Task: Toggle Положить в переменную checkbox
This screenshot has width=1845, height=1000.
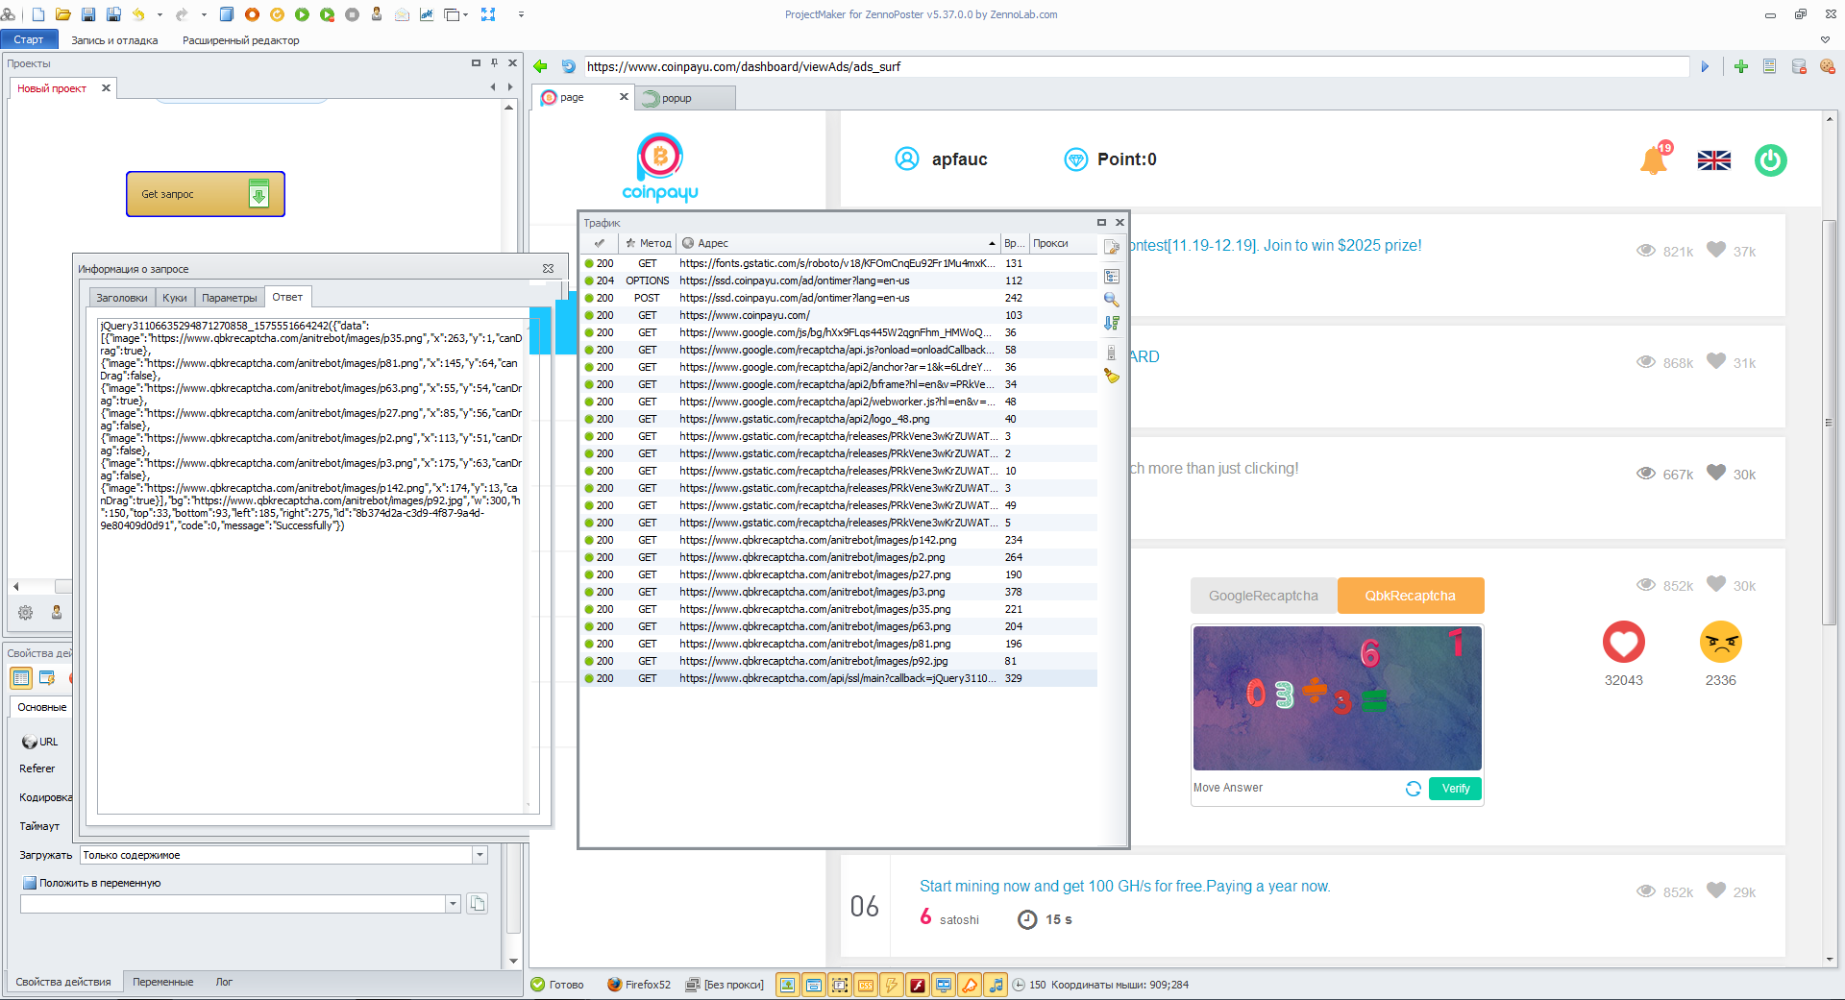Action: (x=29, y=883)
